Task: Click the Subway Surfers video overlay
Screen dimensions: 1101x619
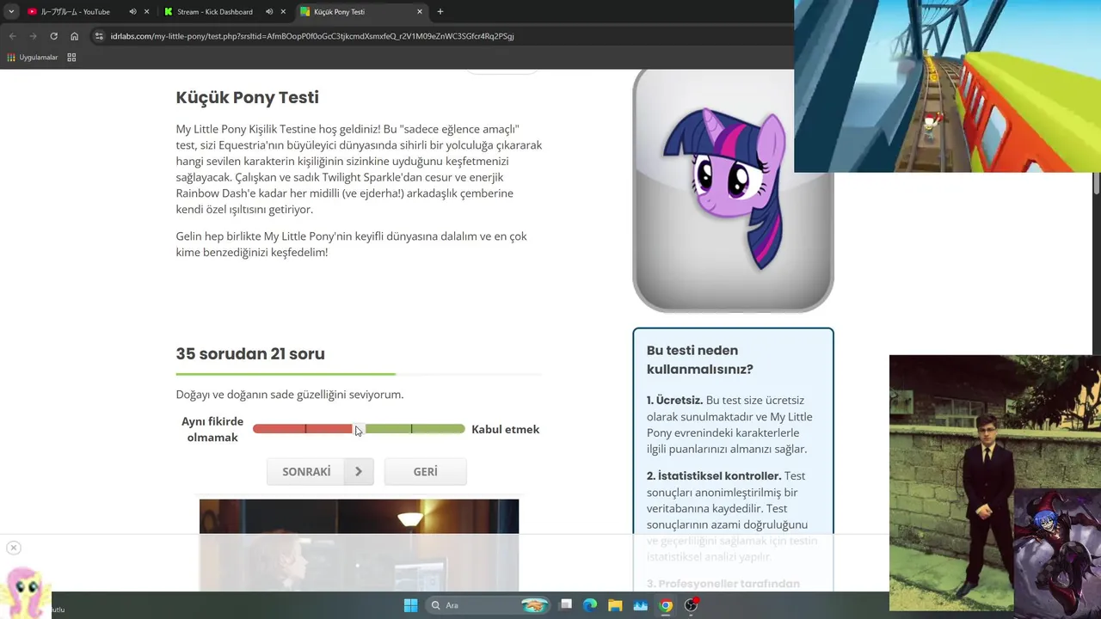Action: click(947, 86)
